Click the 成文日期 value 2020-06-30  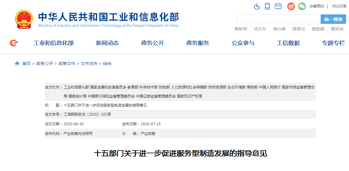click(x=74, y=124)
